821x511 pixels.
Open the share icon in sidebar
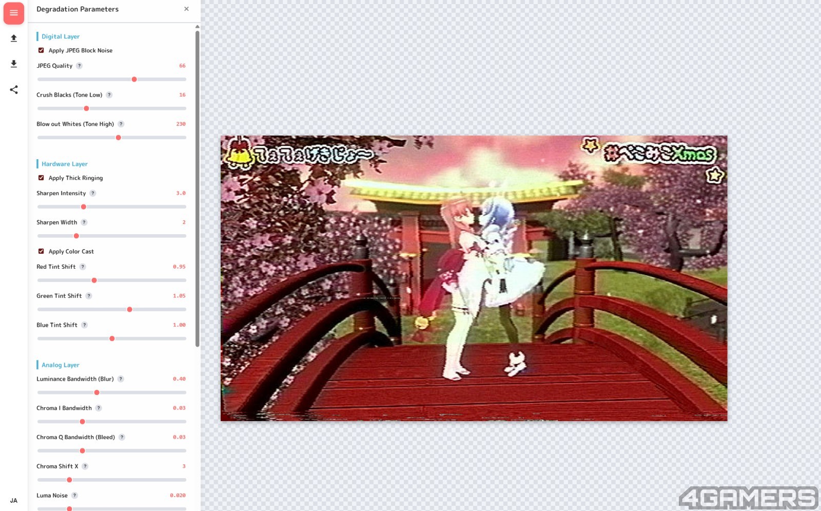tap(14, 90)
